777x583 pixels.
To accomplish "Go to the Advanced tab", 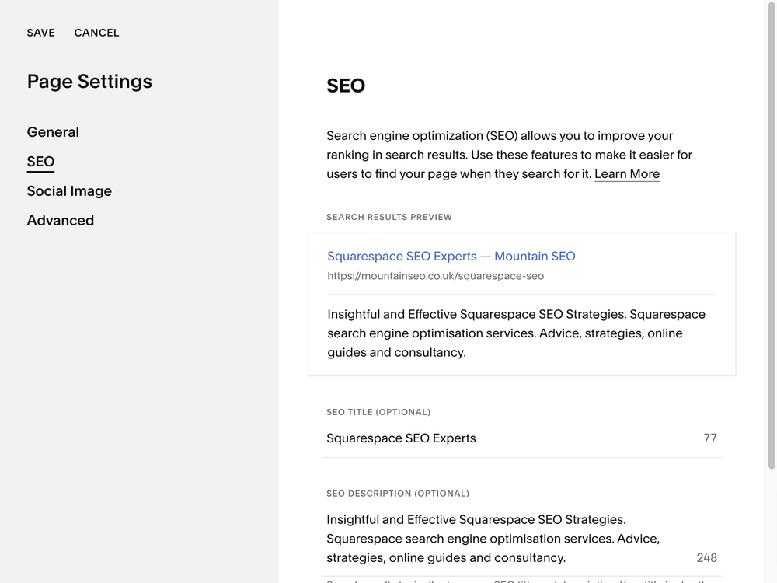I will (x=61, y=221).
